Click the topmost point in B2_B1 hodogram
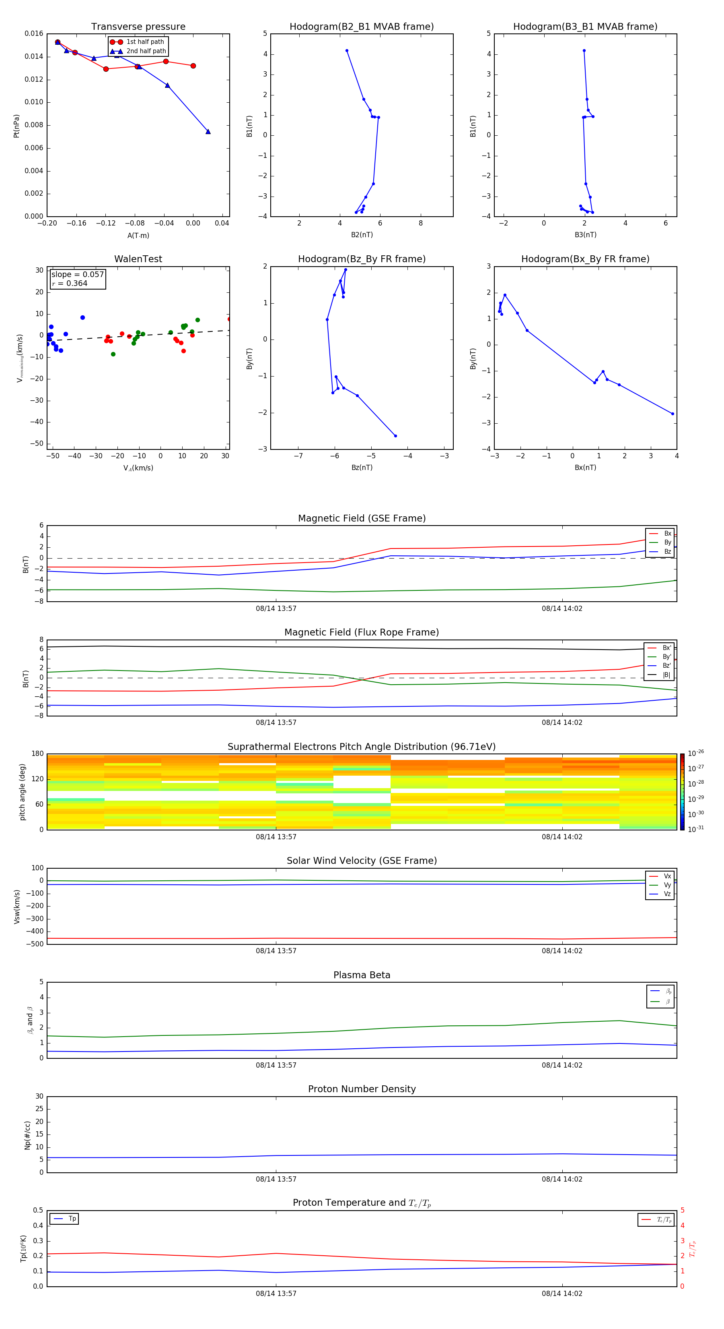This screenshot has height=1329, width=724. pyautogui.click(x=347, y=51)
